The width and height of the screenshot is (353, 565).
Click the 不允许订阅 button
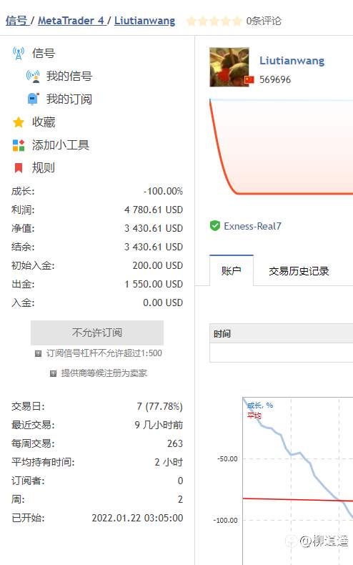click(97, 333)
